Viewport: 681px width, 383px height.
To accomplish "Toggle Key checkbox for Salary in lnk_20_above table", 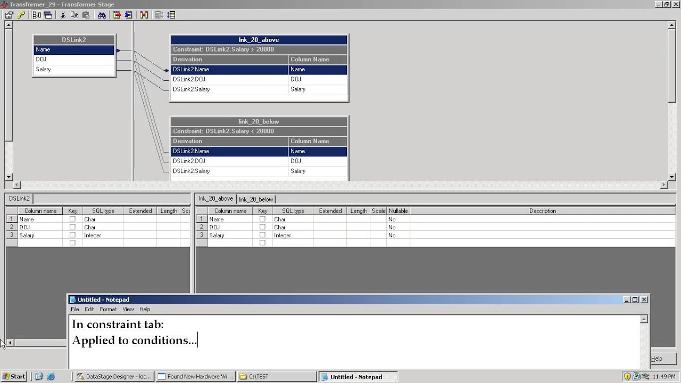I will click(x=262, y=235).
